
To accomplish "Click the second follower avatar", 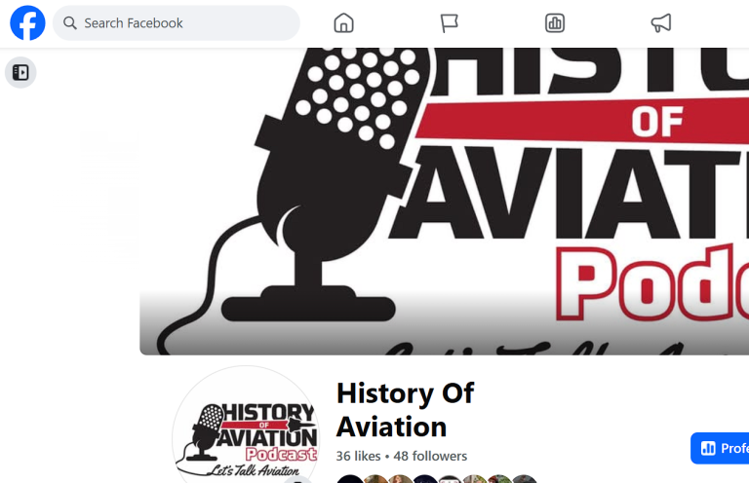I will [x=375, y=479].
